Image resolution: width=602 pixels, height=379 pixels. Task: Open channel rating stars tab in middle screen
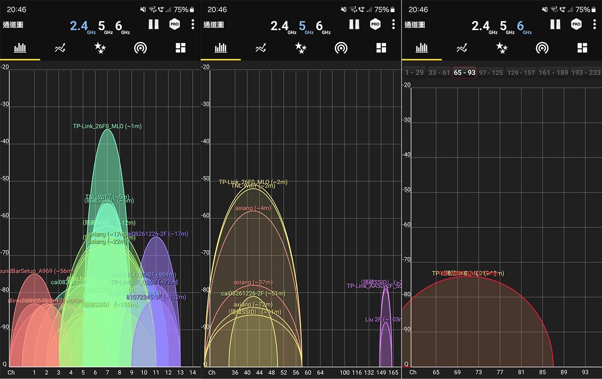pyautogui.click(x=301, y=48)
